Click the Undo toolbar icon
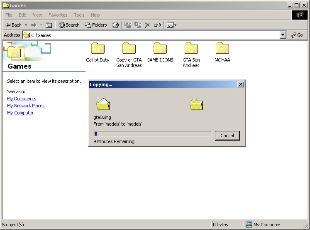 pyautogui.click(x=157, y=25)
